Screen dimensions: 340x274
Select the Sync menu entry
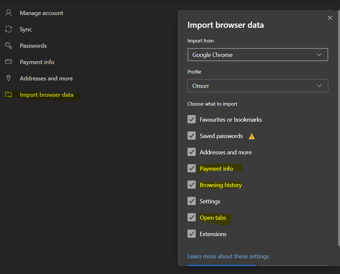26,29
